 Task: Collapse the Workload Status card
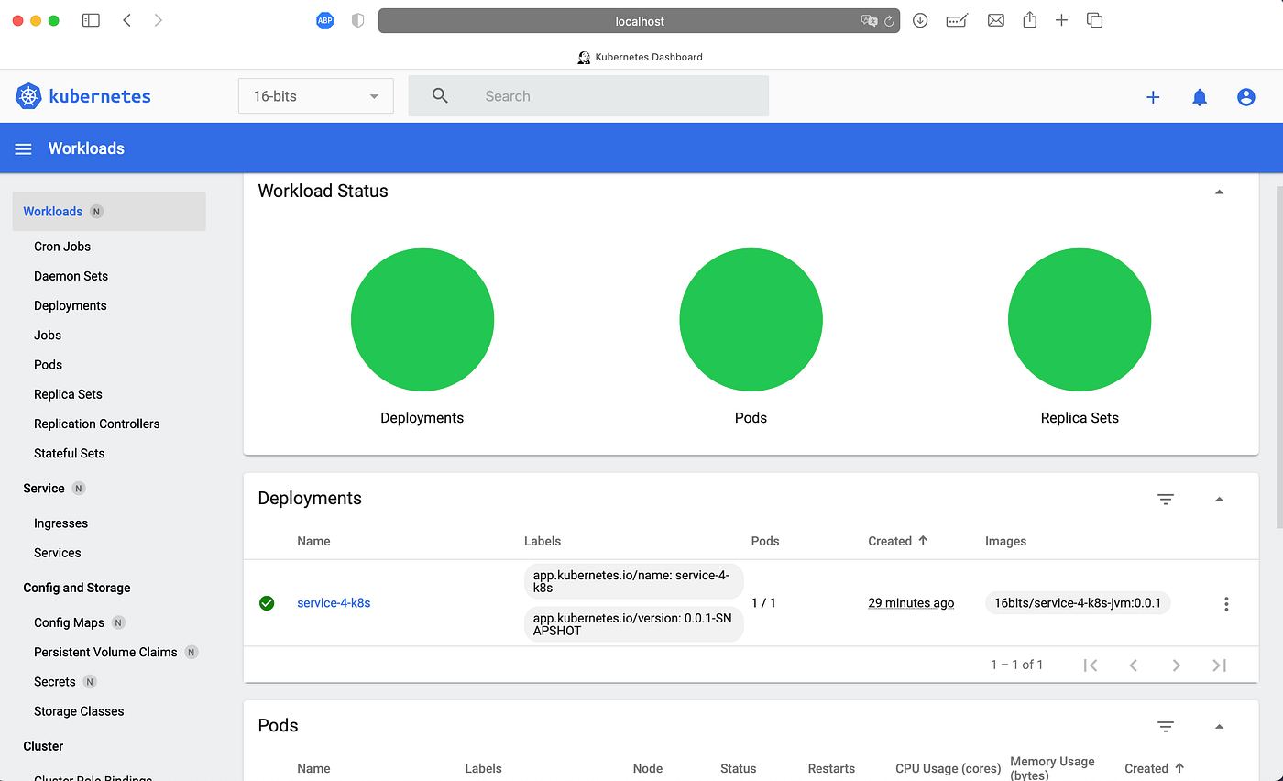1219,192
